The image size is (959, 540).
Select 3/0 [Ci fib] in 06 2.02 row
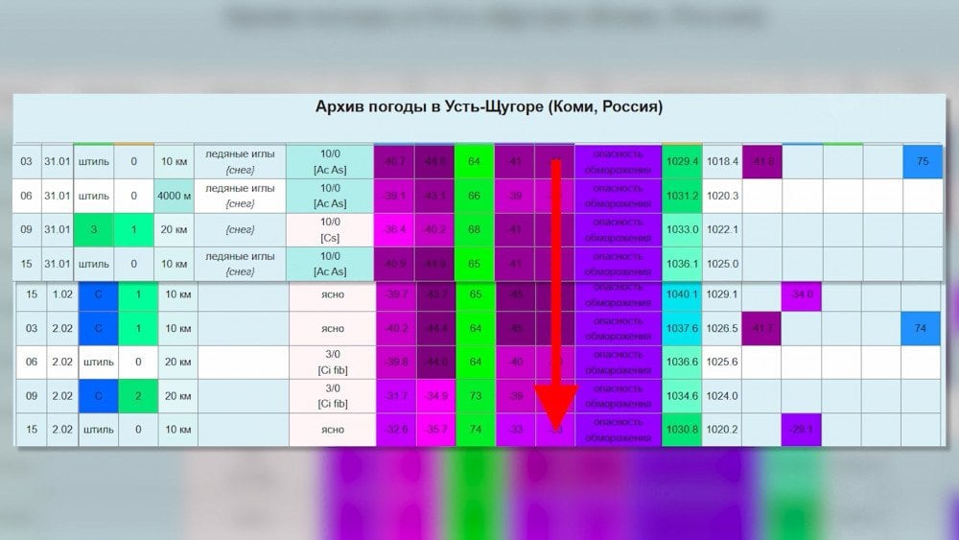point(332,362)
